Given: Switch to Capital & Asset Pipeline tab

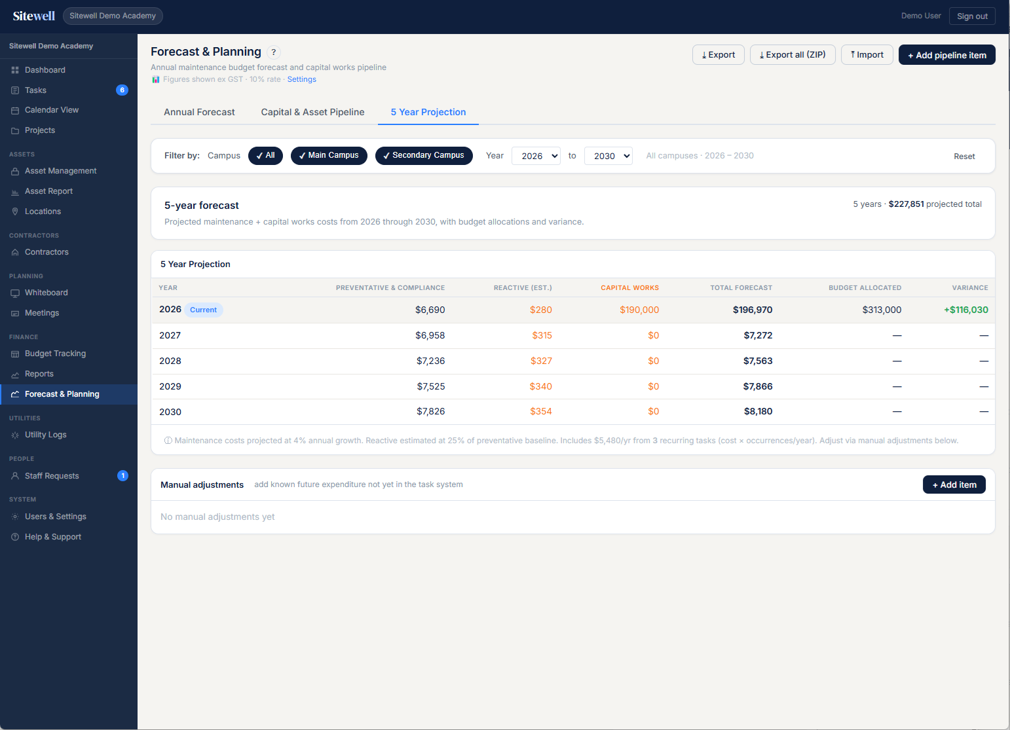Looking at the screenshot, I should (312, 112).
